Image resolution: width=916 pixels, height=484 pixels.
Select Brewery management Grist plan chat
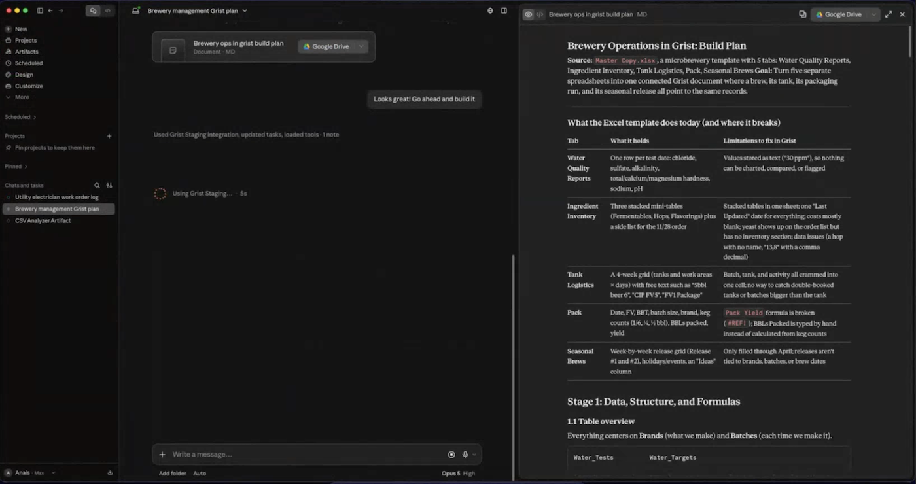(58, 209)
